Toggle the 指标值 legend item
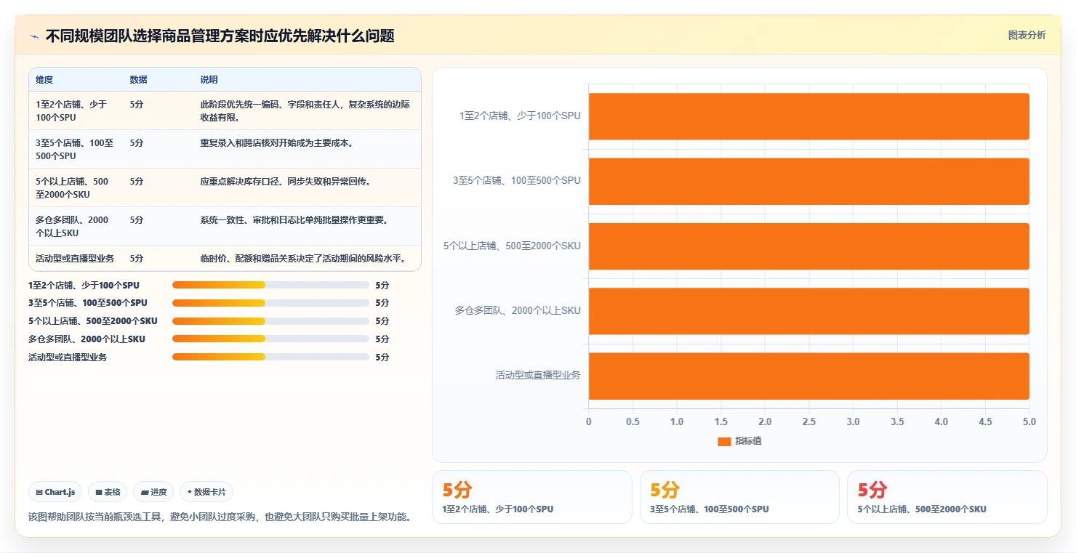 click(x=739, y=441)
